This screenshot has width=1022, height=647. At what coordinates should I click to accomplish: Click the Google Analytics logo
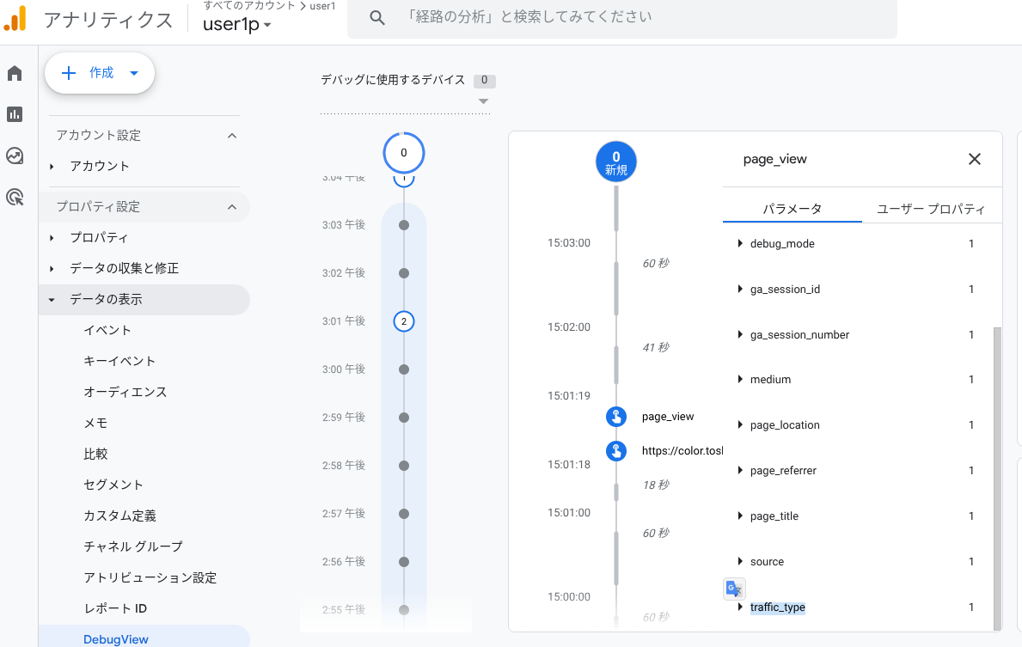15,18
